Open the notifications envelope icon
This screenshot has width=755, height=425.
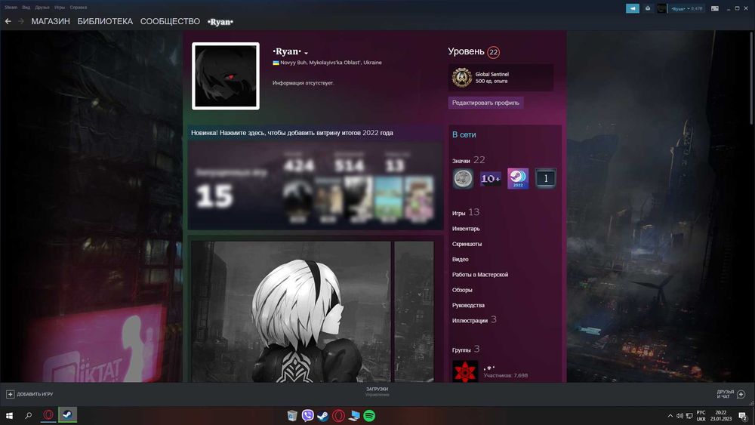pyautogui.click(x=648, y=8)
